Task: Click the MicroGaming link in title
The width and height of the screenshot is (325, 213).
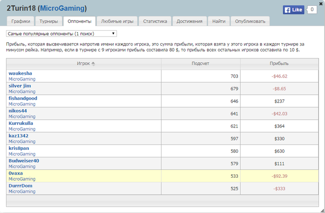Action: pos(62,8)
